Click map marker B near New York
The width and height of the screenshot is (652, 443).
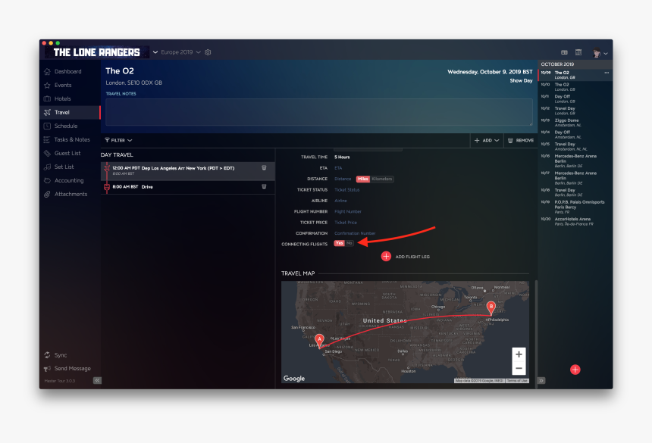point(491,307)
